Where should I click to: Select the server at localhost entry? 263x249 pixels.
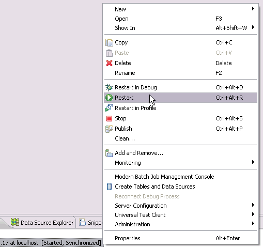click(51, 243)
